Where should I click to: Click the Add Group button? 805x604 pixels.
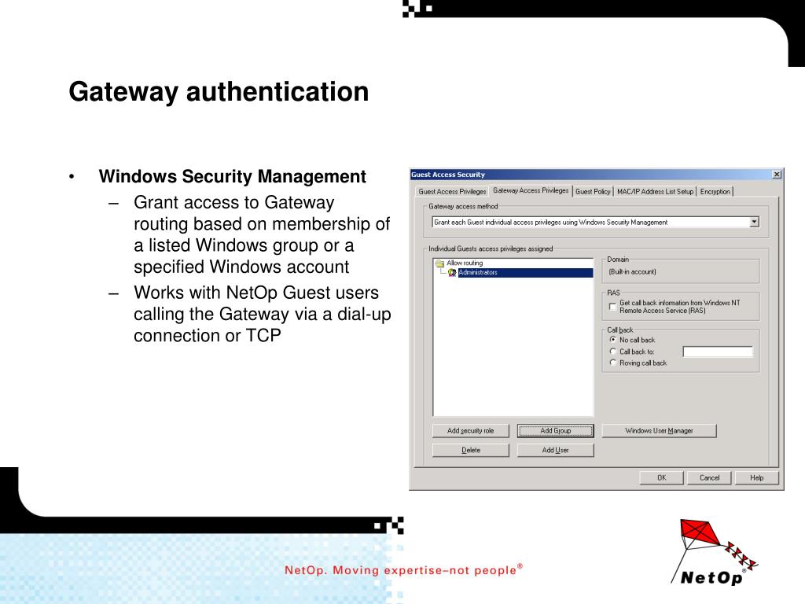coord(556,431)
